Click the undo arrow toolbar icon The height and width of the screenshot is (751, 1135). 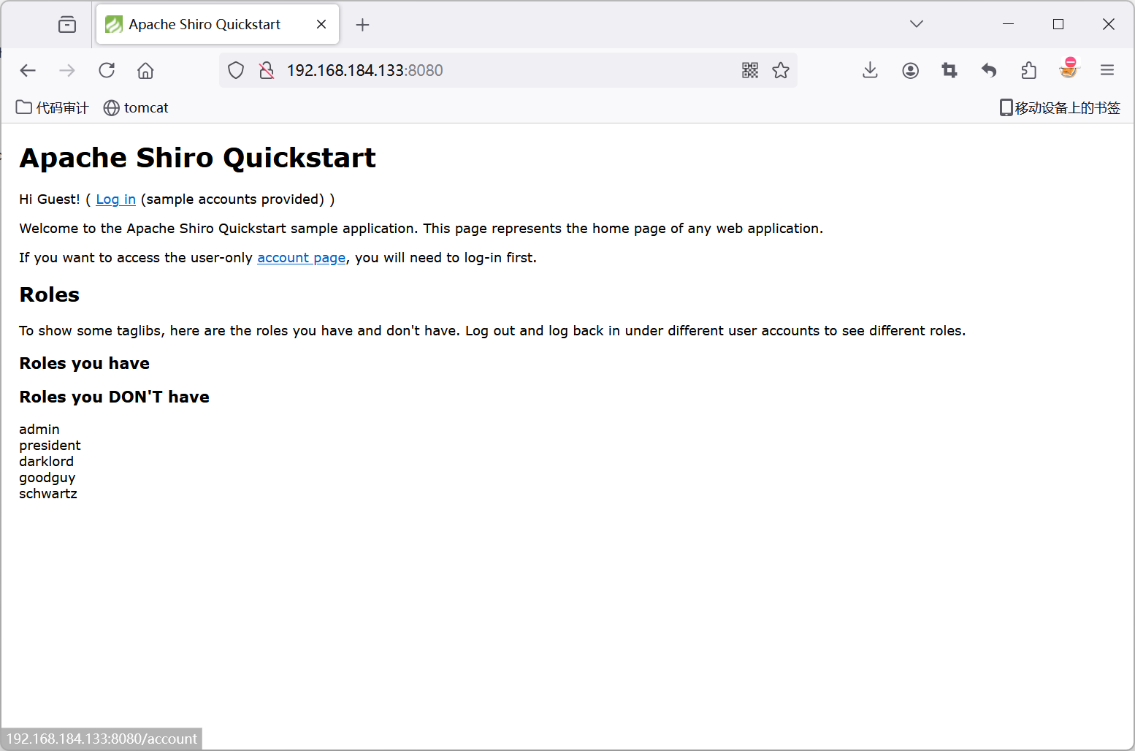click(989, 70)
